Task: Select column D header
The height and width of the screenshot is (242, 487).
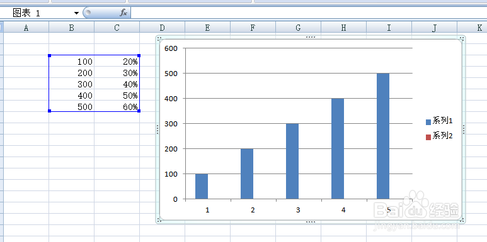Action: (162, 28)
